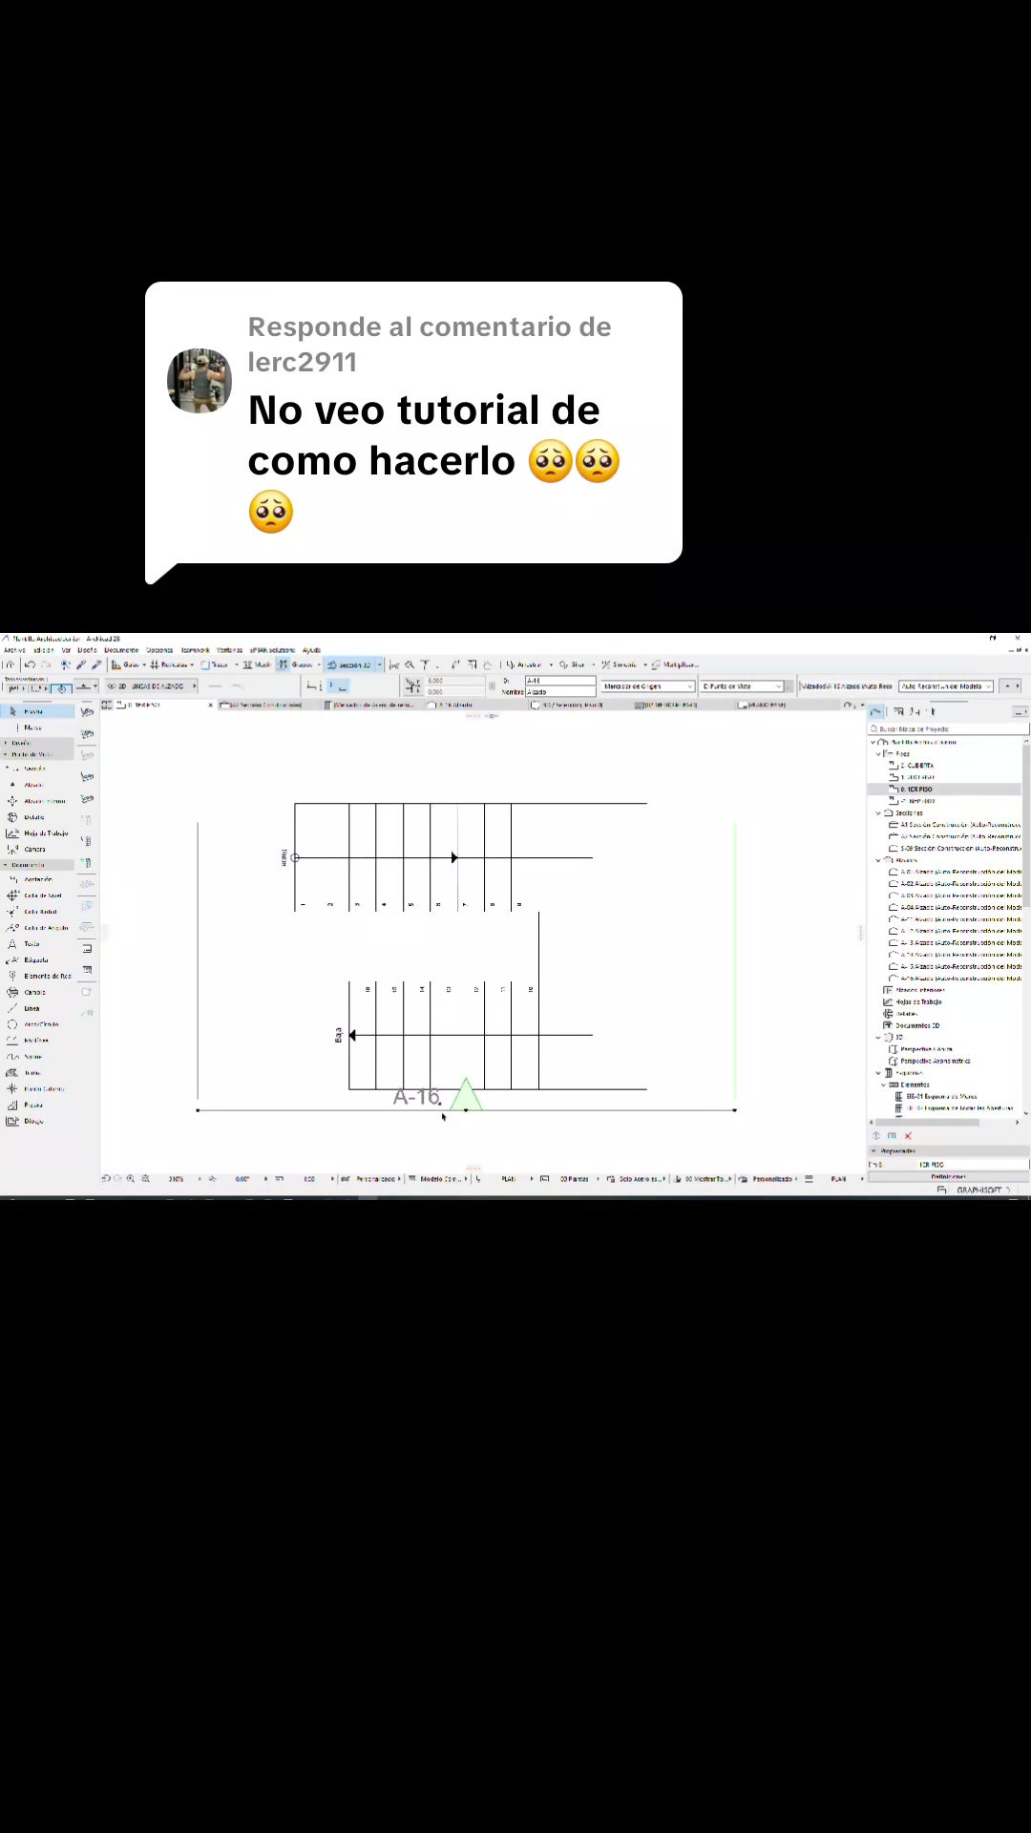Select the Polilínea tool

point(37,1040)
